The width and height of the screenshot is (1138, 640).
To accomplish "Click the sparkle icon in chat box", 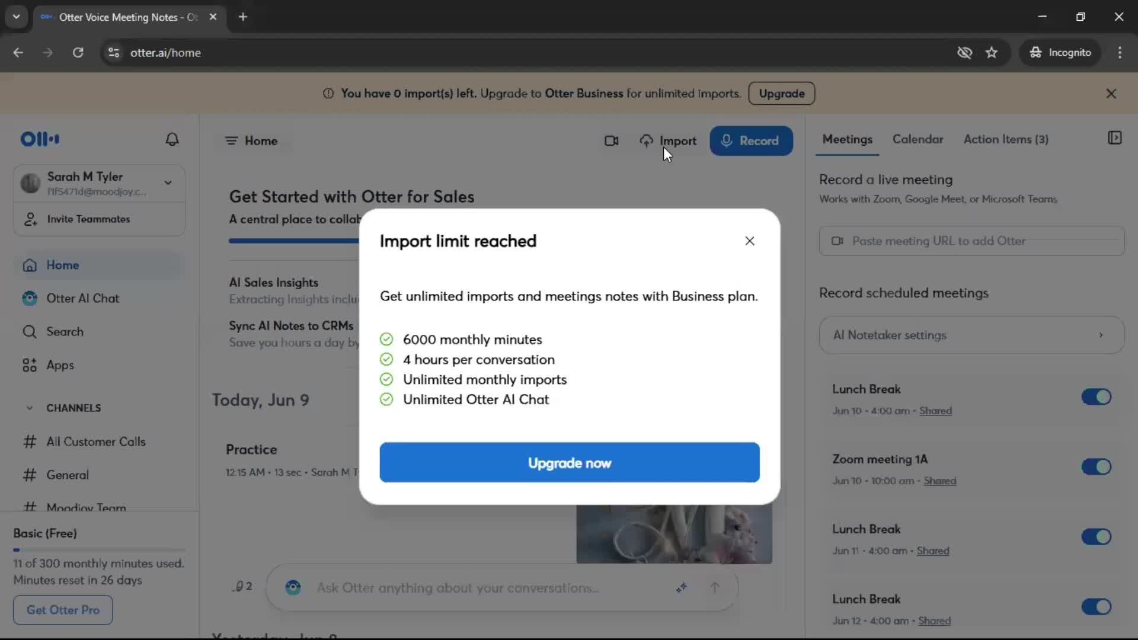I will click(682, 587).
